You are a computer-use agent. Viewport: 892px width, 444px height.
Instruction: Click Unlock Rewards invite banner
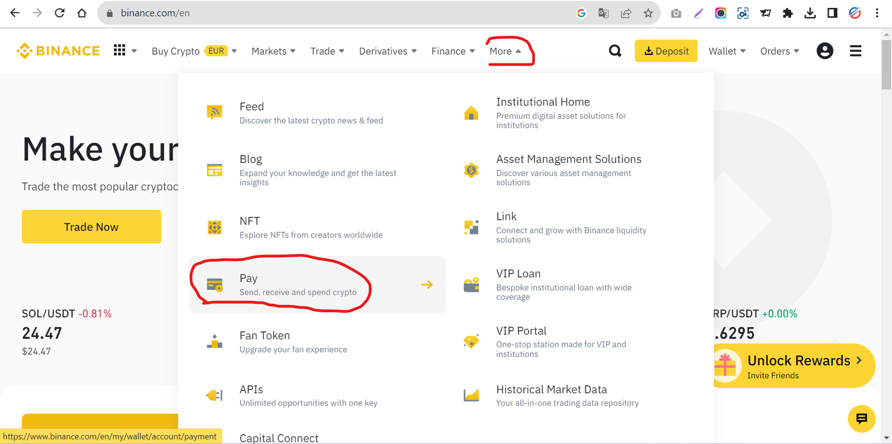794,366
